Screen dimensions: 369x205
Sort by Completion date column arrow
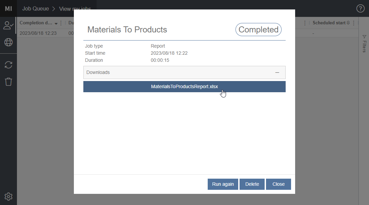tap(56, 23)
